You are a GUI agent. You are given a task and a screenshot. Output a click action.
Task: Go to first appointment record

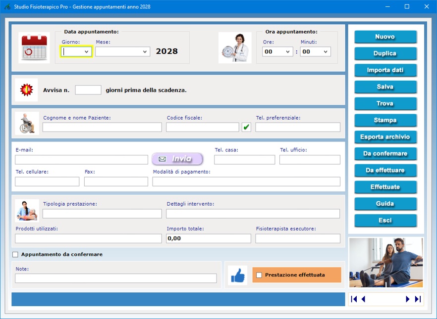354,299
